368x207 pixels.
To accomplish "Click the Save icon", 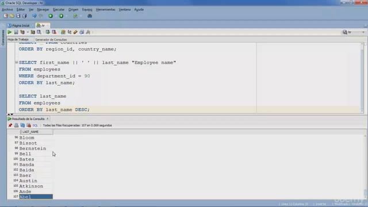I will [18, 16].
